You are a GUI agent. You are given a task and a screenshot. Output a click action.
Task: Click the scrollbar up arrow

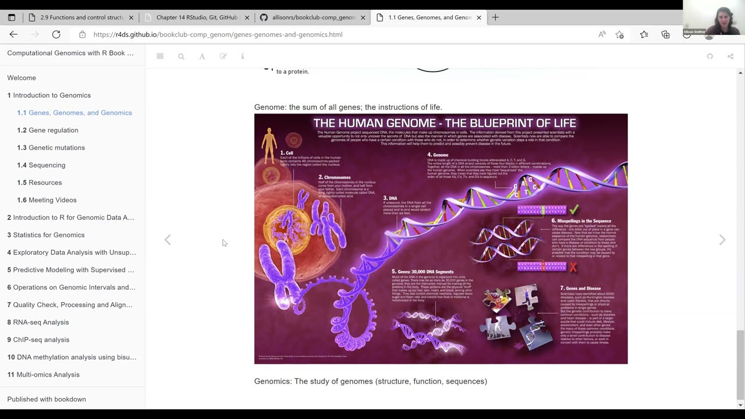point(740,73)
